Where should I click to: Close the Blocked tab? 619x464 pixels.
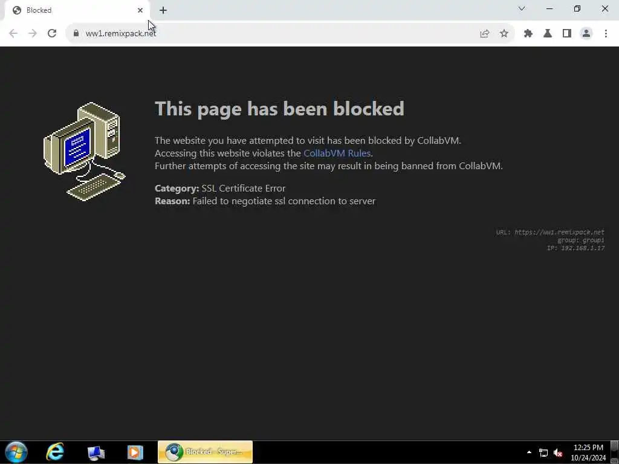pyautogui.click(x=140, y=10)
